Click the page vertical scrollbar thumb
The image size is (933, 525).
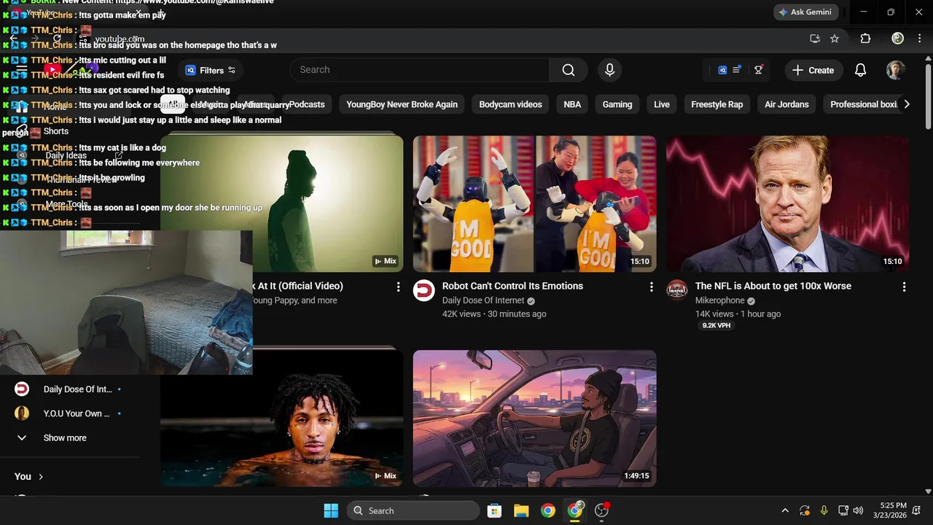coord(928,98)
